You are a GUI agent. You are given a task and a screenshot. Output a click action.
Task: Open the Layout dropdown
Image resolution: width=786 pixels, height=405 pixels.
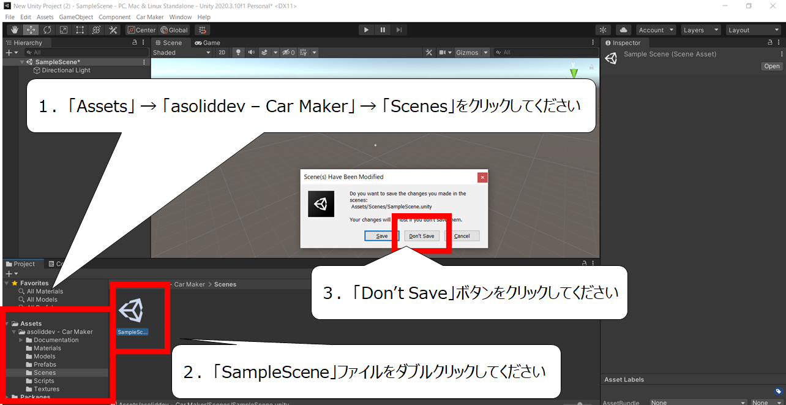[x=753, y=30]
